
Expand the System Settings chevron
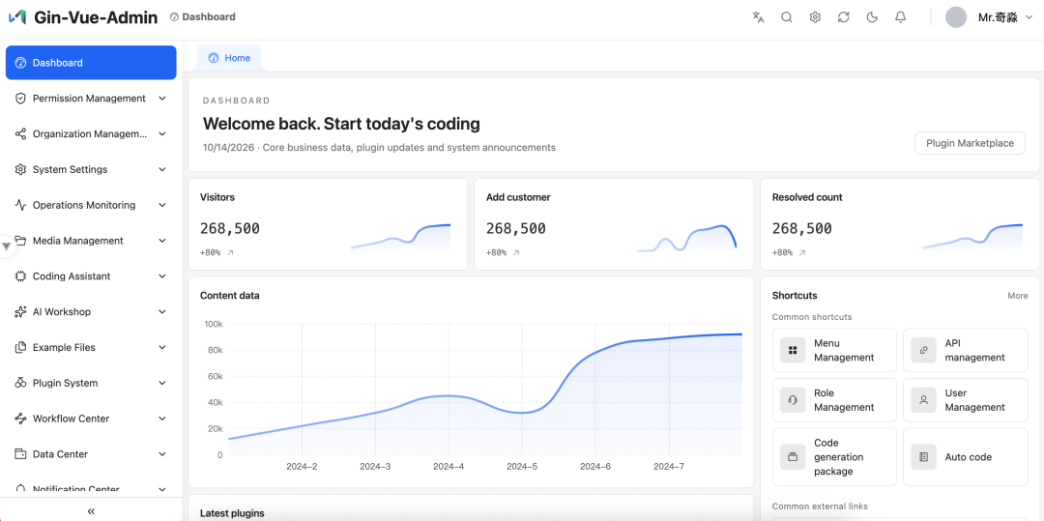162,170
